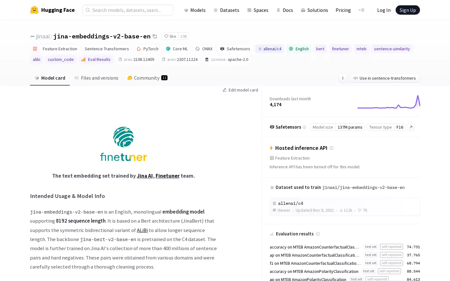
Task: Open Docs in the top navigation
Action: 285,10
